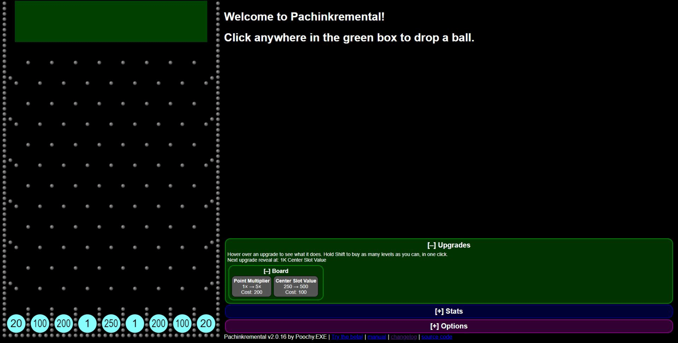
Task: Click the 1 slot right of 250
Action: click(135, 323)
